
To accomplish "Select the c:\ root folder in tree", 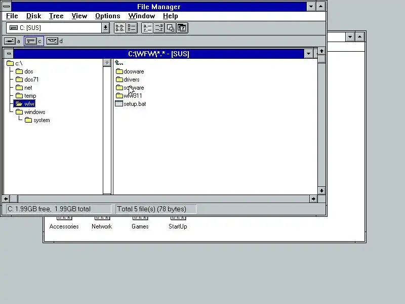I will tap(15, 63).
